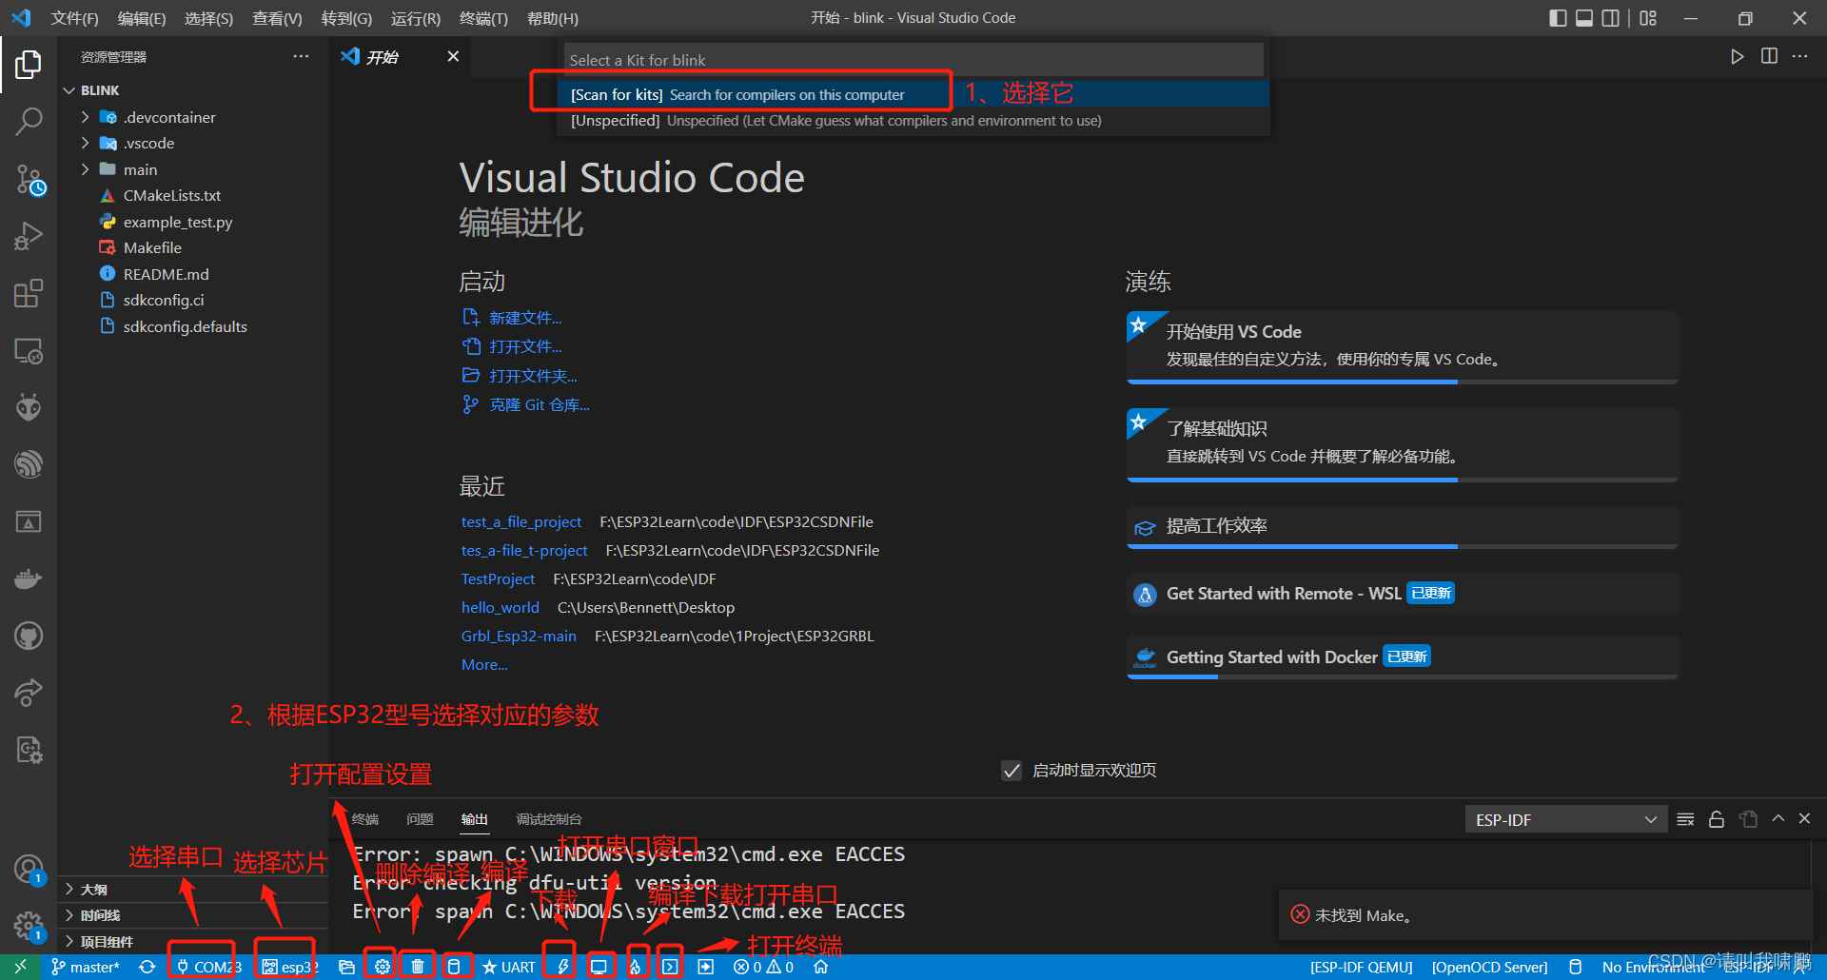Click 新建文件 link

point(525,318)
